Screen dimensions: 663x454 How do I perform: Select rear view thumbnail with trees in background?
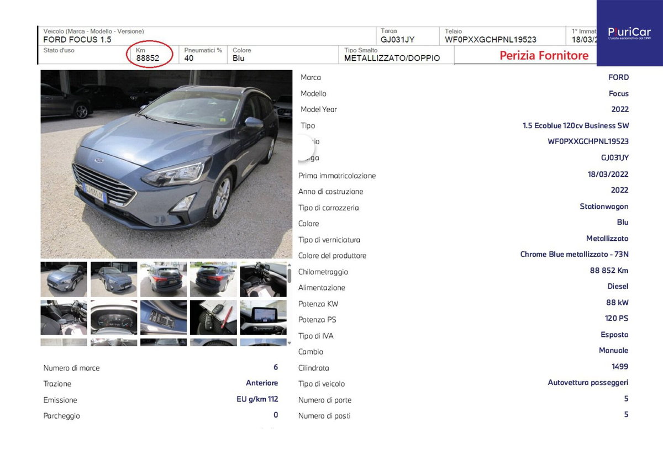click(213, 279)
